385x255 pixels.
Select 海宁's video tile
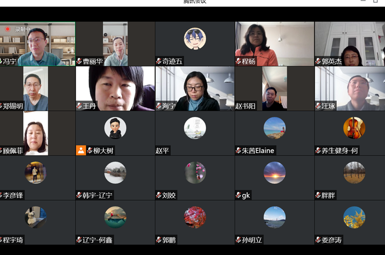[195, 89]
